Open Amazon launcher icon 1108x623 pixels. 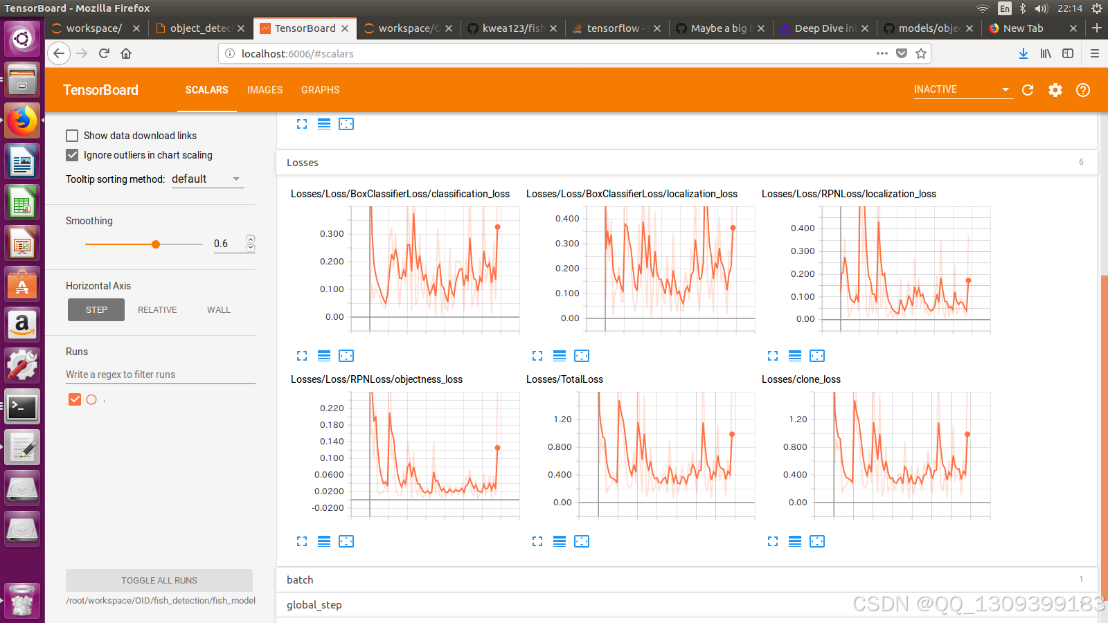tap(22, 325)
